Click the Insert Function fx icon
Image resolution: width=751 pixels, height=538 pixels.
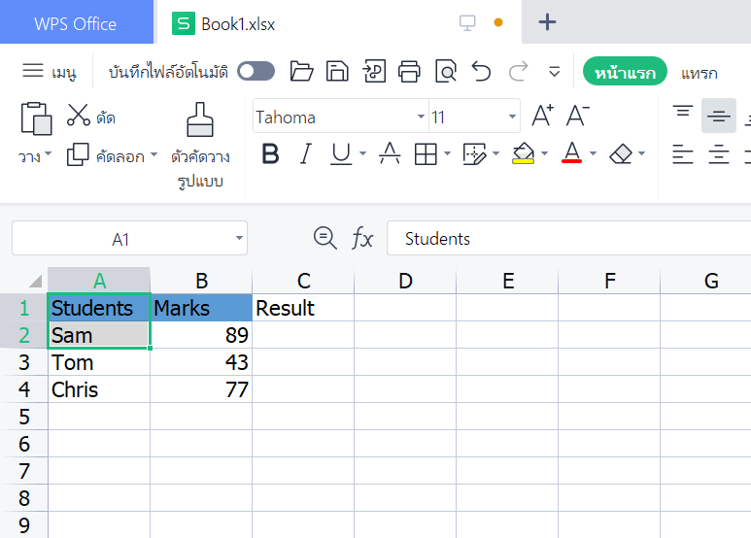coord(362,239)
